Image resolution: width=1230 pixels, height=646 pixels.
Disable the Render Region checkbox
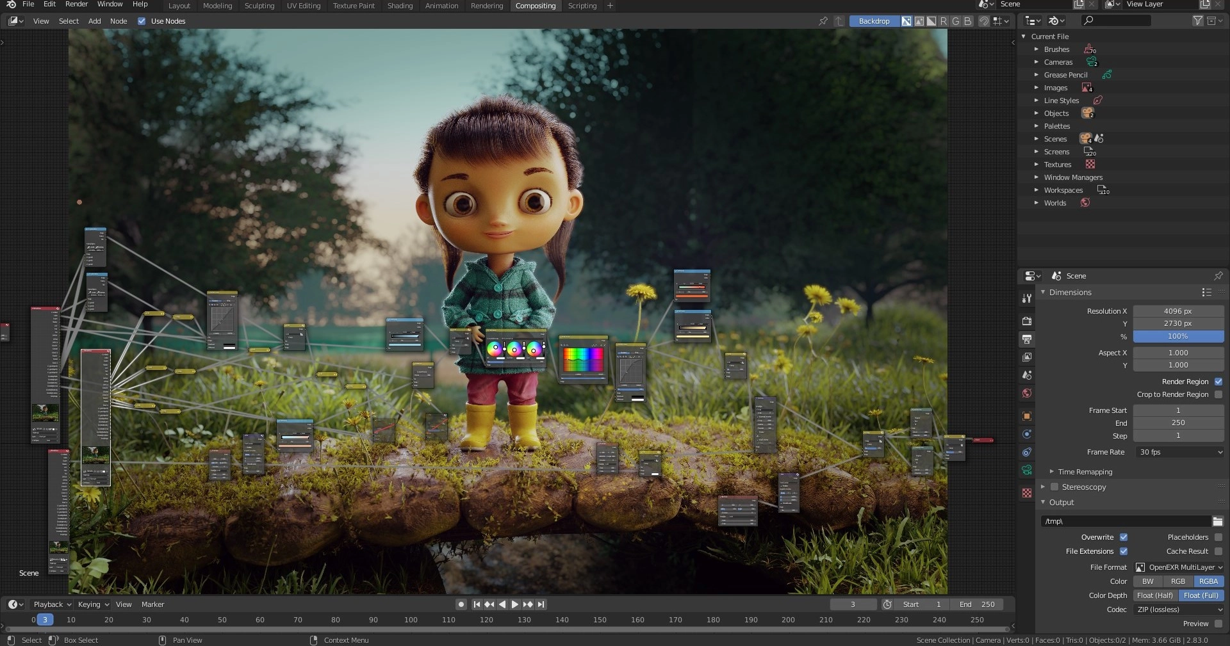tap(1218, 382)
